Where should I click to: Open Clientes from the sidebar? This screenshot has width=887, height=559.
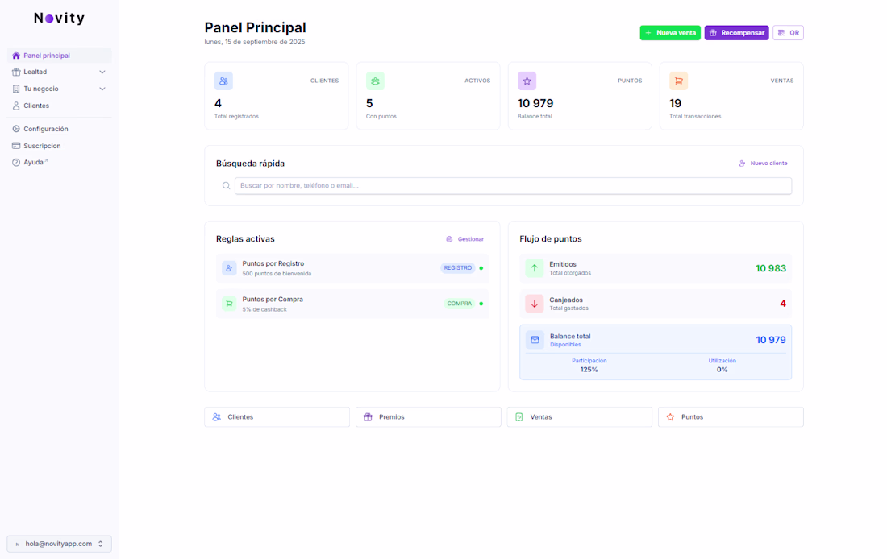60,106
